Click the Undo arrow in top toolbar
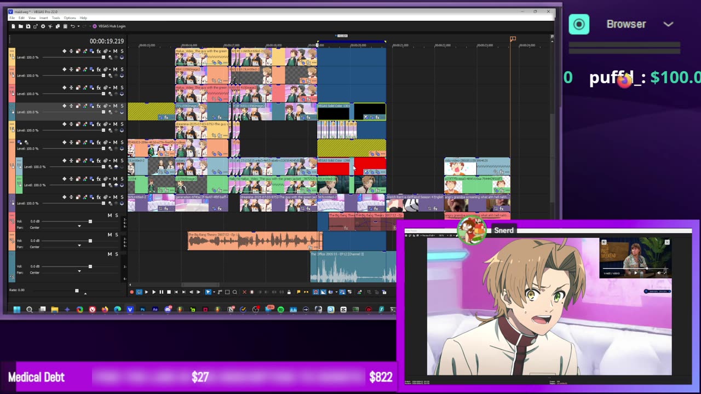The width and height of the screenshot is (701, 394). (73, 26)
